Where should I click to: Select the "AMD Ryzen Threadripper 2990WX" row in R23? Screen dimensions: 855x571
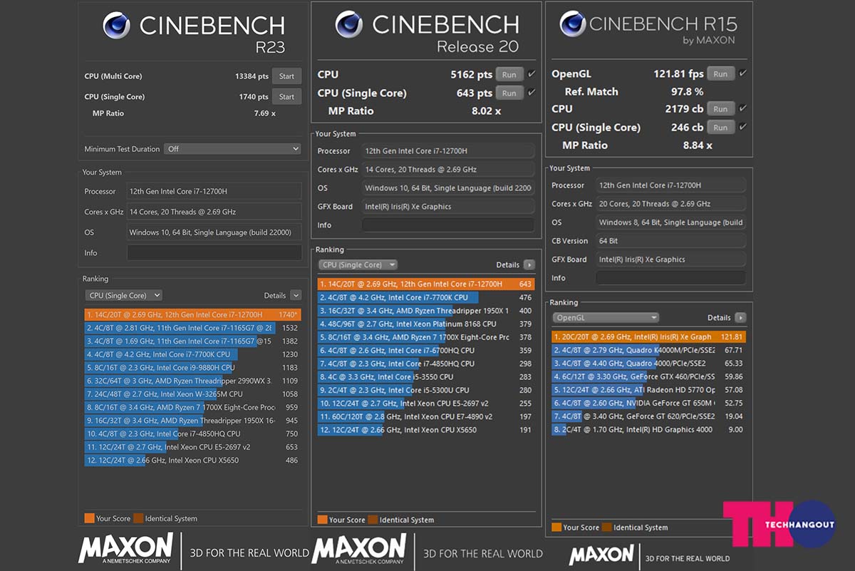[x=192, y=381]
